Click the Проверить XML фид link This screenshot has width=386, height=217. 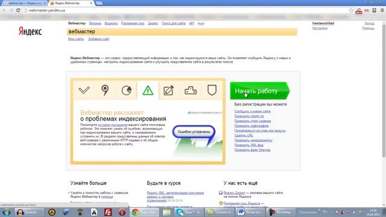(248, 145)
